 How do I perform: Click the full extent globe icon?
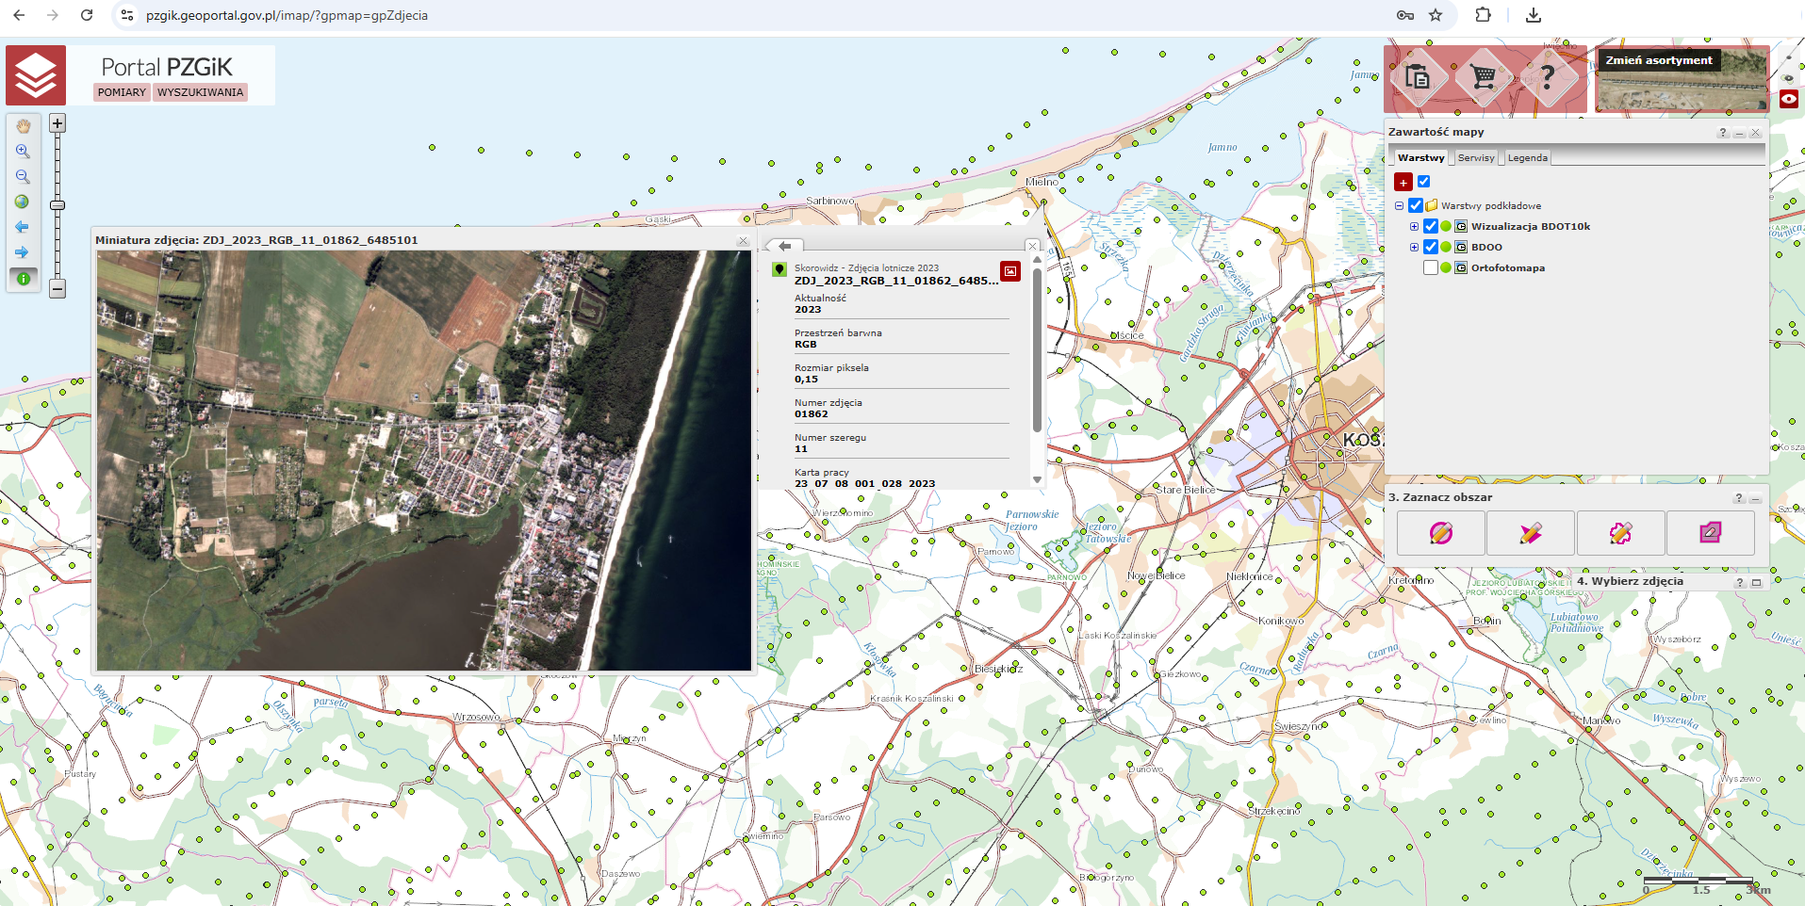(23, 202)
